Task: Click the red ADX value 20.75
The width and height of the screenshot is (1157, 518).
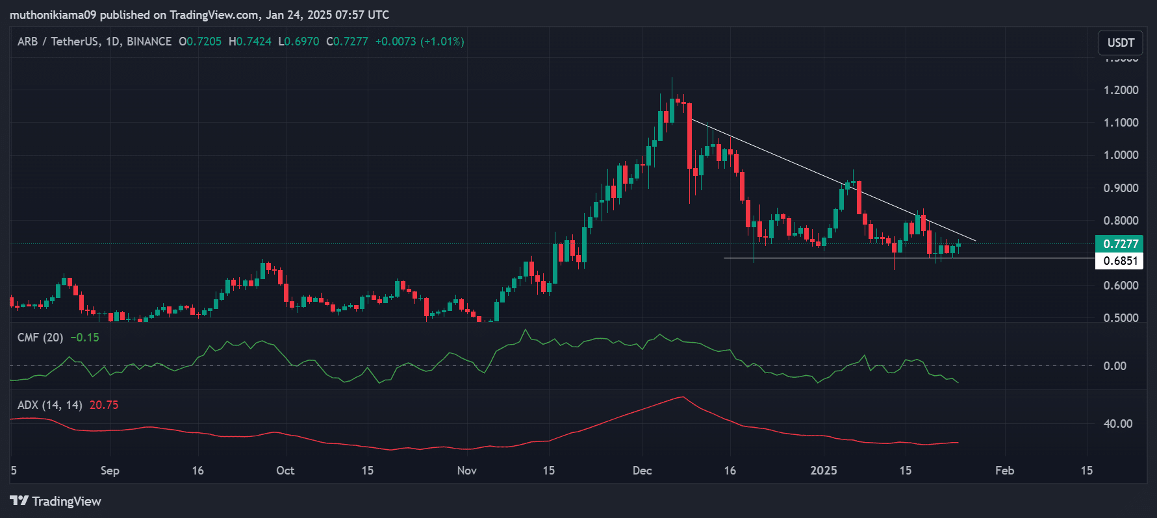Action: coord(104,405)
